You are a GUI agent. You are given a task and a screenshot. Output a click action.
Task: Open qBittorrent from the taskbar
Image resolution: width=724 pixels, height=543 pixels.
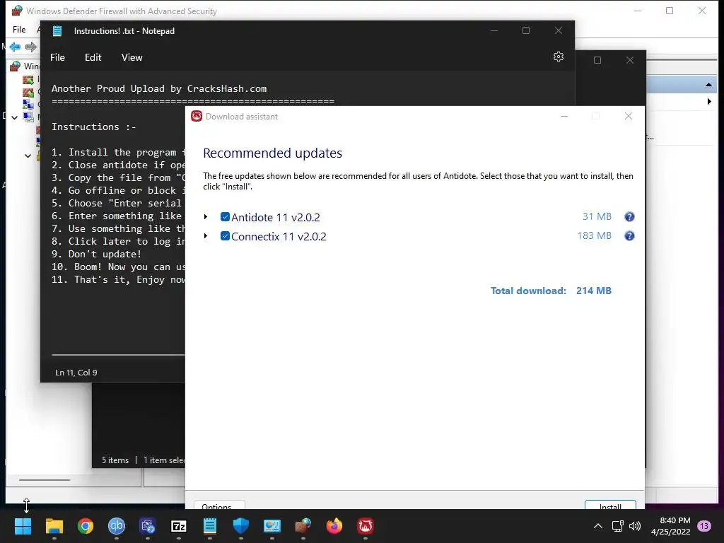click(x=117, y=526)
